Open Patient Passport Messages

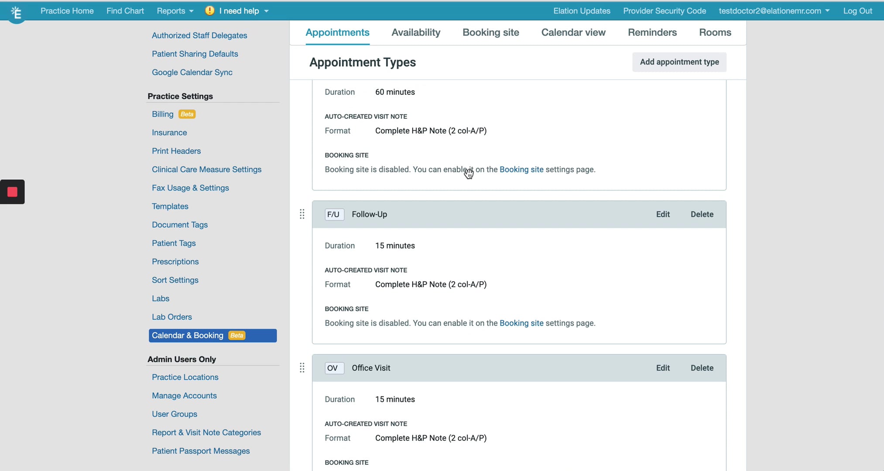click(x=201, y=451)
